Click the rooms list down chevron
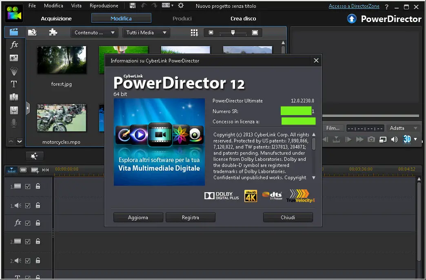Viewport: 426px width, 280px height. pyautogui.click(x=20, y=141)
